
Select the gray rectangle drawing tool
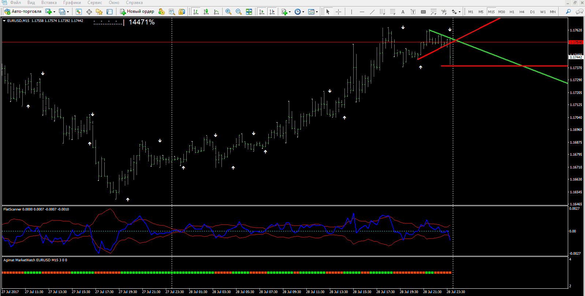tap(423, 12)
